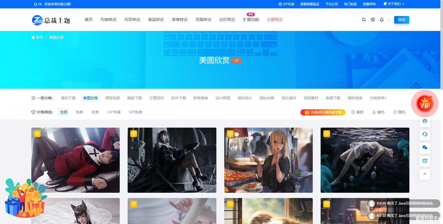443x224 pixels.
Task: Click the VIP gift box promo image
Action: [x=25, y=198]
